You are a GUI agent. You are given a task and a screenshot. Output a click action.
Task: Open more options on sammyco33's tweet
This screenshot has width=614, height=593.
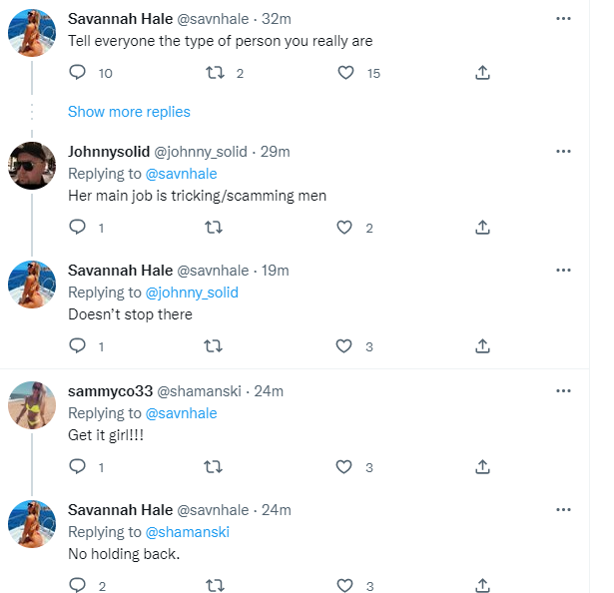coord(563,390)
